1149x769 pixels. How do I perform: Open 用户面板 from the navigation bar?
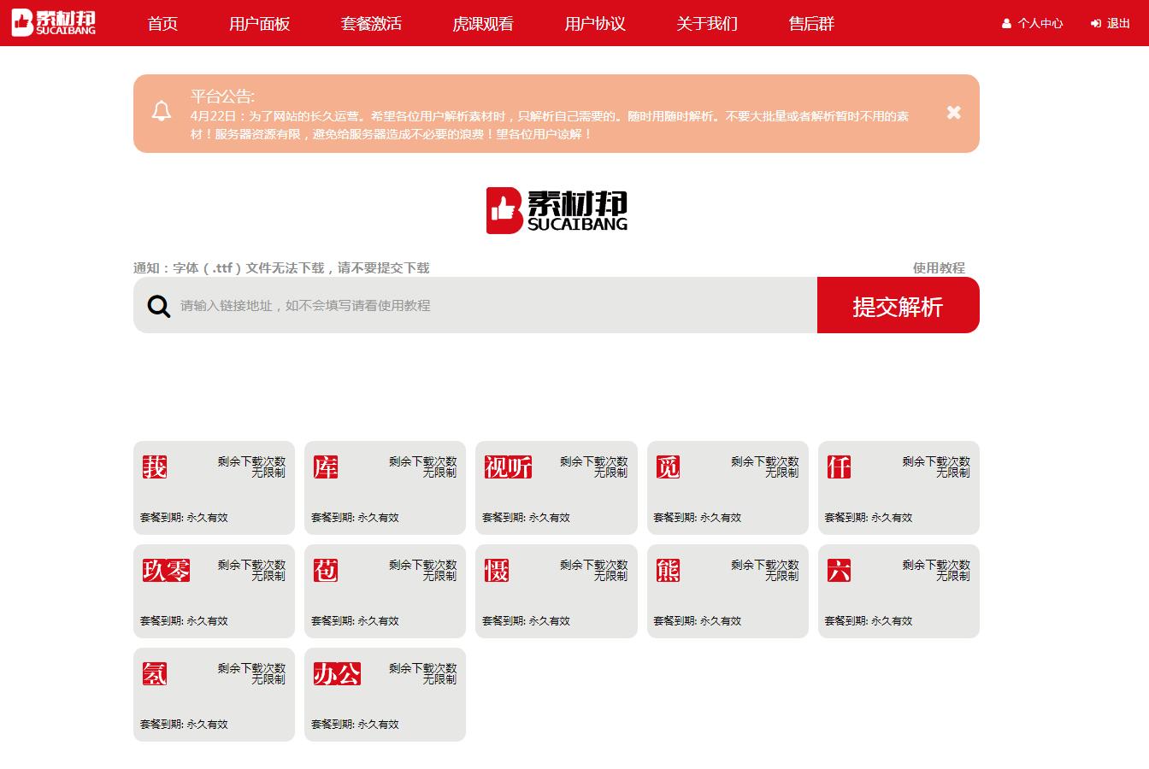260,24
